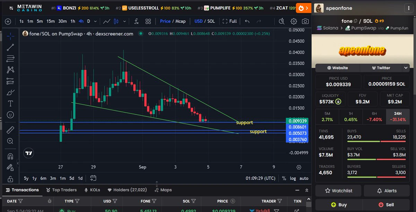Set chart range to 5d
This screenshot has width=416, height=212.
point(71,178)
